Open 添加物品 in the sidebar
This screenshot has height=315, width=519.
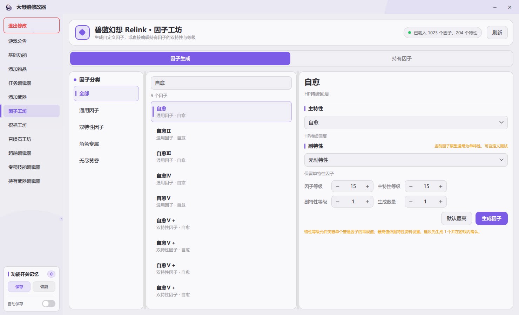tap(32, 69)
